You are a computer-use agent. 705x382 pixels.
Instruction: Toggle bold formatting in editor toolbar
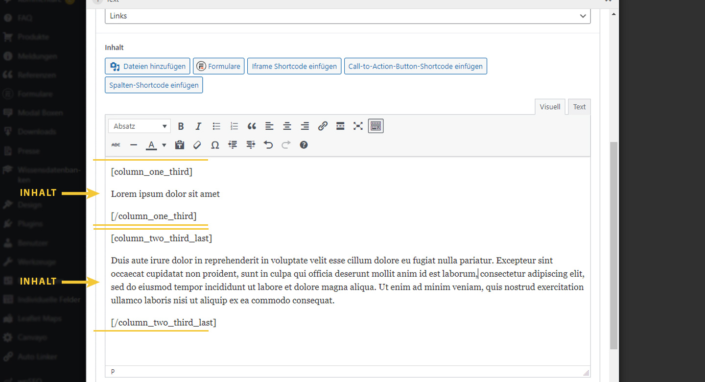click(x=181, y=126)
